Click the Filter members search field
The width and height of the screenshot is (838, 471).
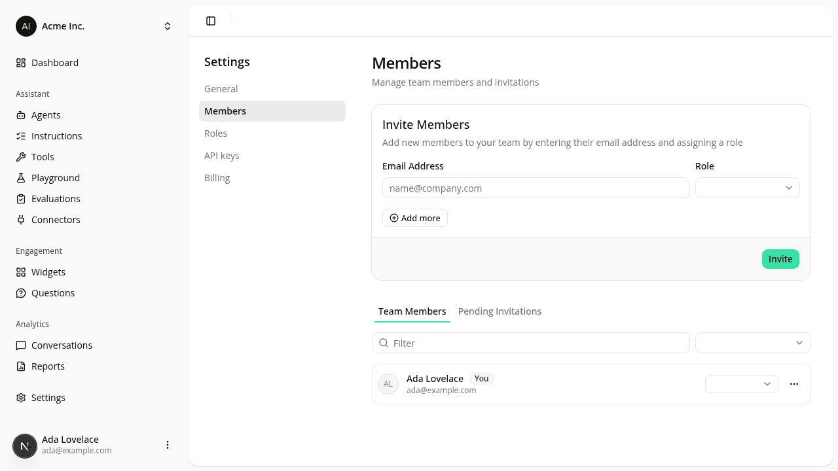(x=531, y=343)
